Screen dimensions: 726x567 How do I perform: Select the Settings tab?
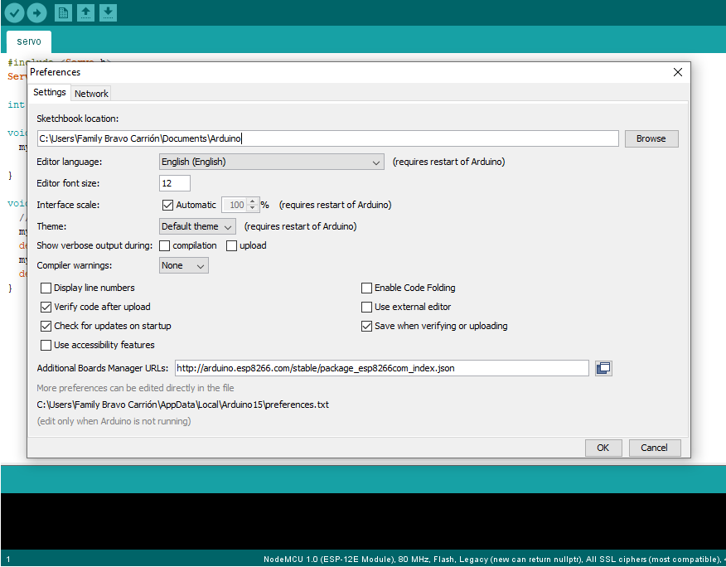coord(49,92)
